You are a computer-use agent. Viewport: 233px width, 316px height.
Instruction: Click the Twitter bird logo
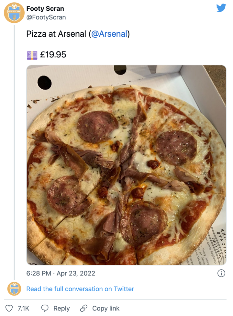pyautogui.click(x=221, y=8)
